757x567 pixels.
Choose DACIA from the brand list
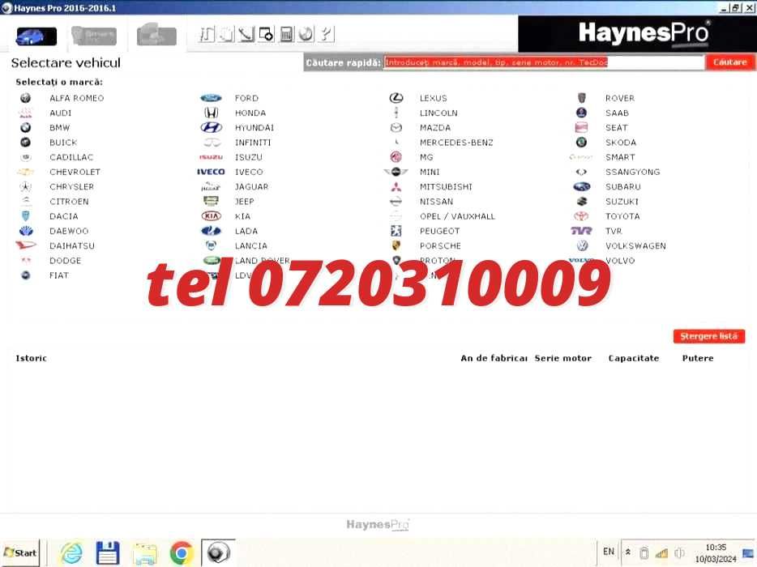coord(64,216)
